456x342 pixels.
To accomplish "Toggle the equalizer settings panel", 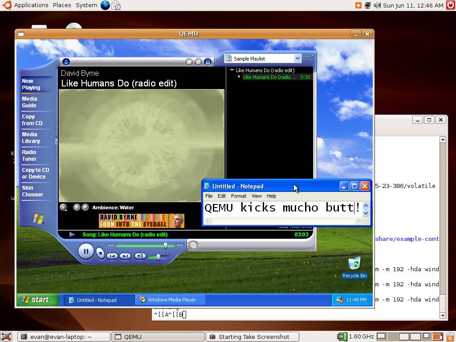I will [x=198, y=62].
